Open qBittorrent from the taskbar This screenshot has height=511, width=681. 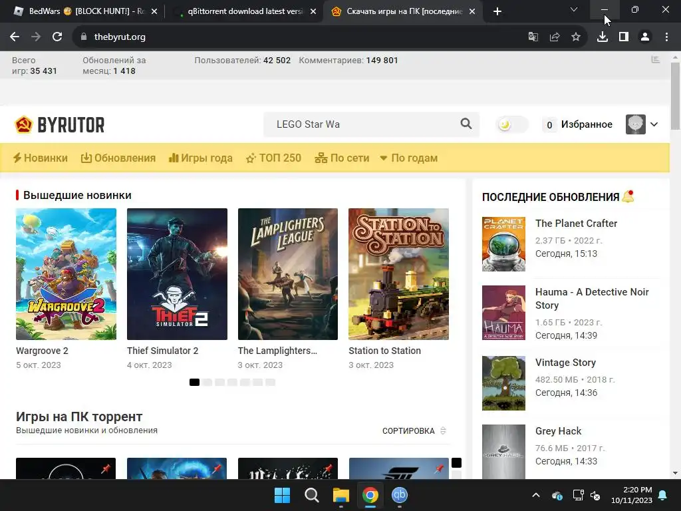[x=400, y=495]
